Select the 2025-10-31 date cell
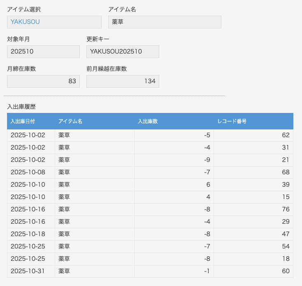The image size is (302, 286). tap(28, 271)
